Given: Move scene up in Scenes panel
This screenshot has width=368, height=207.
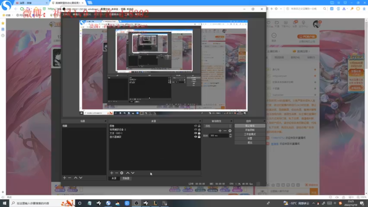Looking at the screenshot, I should click(75, 178).
